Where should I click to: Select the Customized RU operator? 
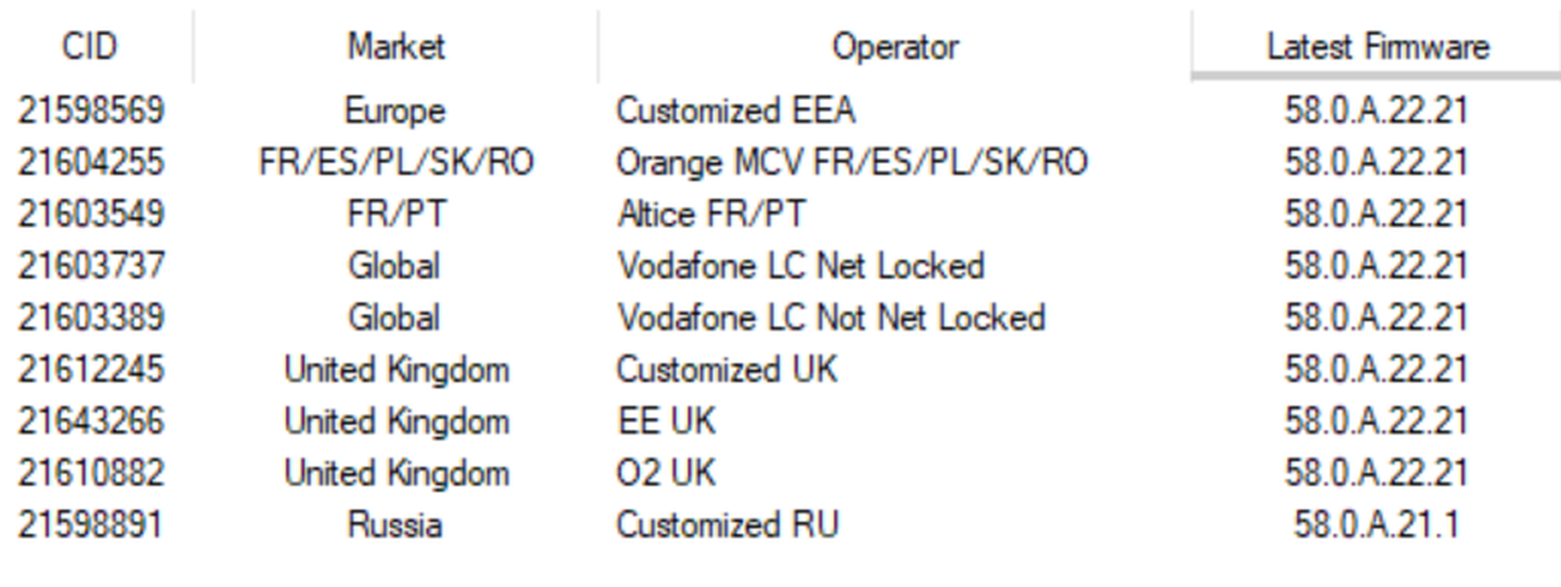(x=727, y=525)
